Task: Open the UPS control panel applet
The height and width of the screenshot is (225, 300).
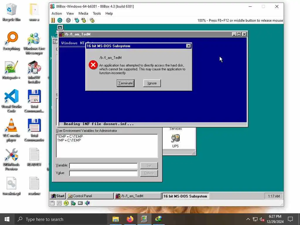Action: (x=175, y=141)
